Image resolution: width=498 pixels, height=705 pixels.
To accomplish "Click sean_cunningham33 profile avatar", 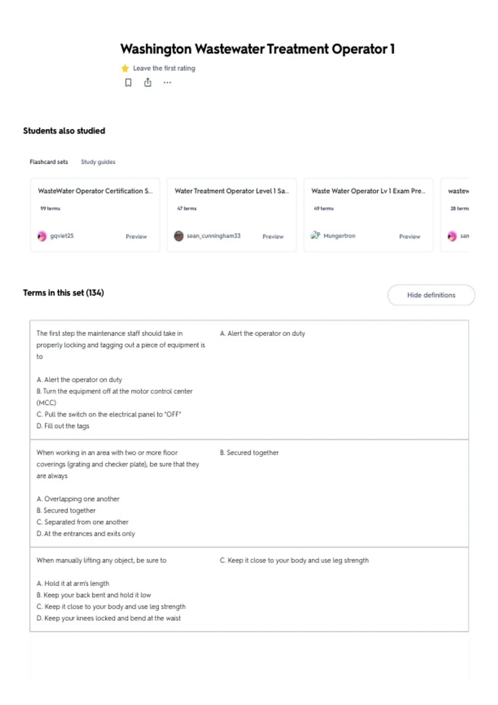I will coord(179,236).
